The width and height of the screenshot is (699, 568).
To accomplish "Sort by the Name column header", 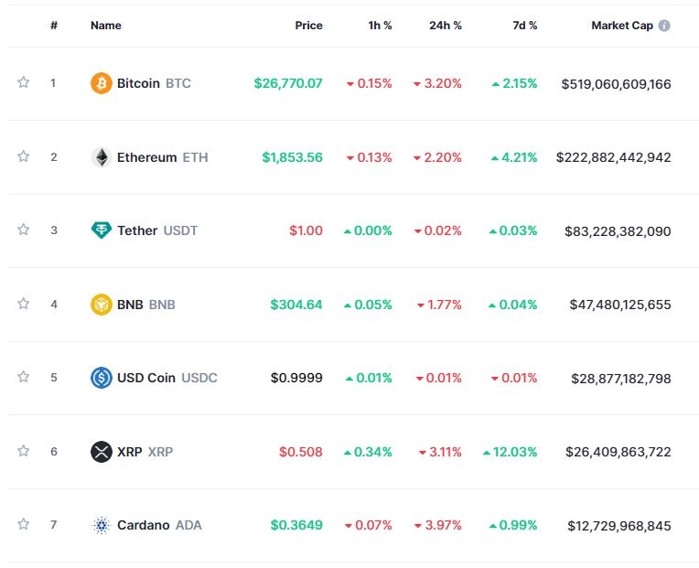I will point(105,26).
